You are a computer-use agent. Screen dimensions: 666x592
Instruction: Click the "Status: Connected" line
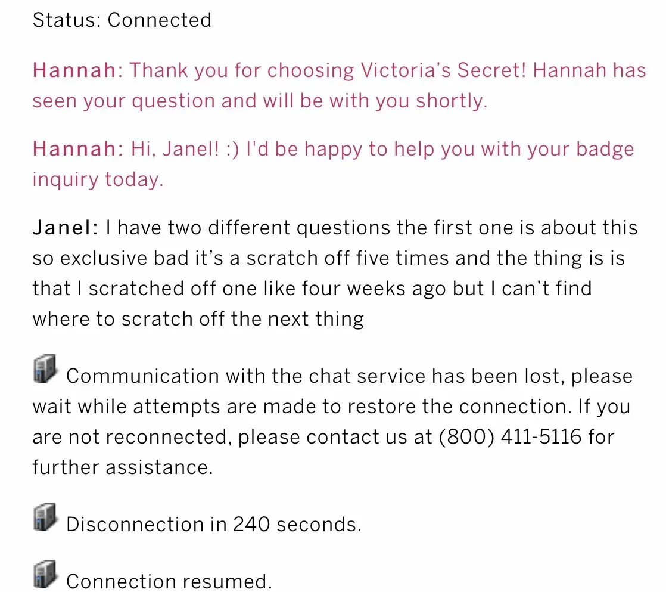coord(122,20)
